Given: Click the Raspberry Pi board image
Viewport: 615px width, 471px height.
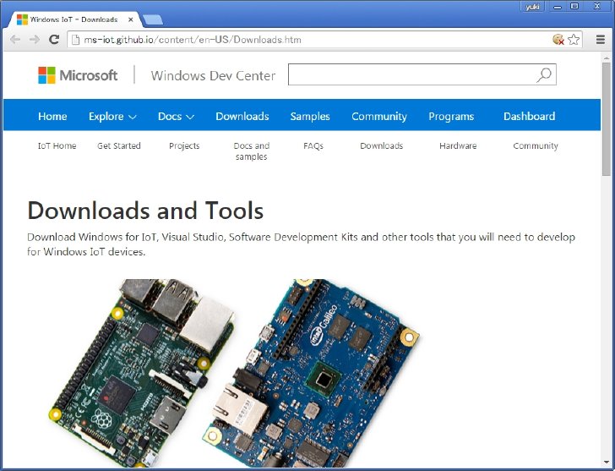Looking at the screenshot, I should pyautogui.click(x=142, y=373).
